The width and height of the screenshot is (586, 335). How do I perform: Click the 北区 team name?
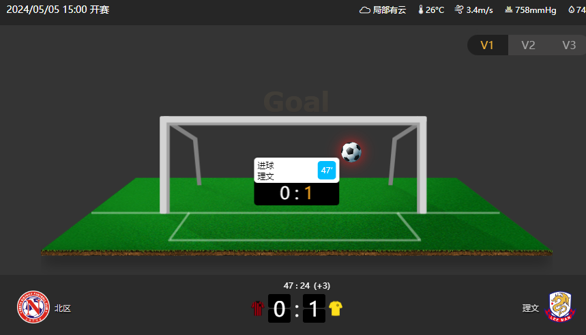[62, 308]
